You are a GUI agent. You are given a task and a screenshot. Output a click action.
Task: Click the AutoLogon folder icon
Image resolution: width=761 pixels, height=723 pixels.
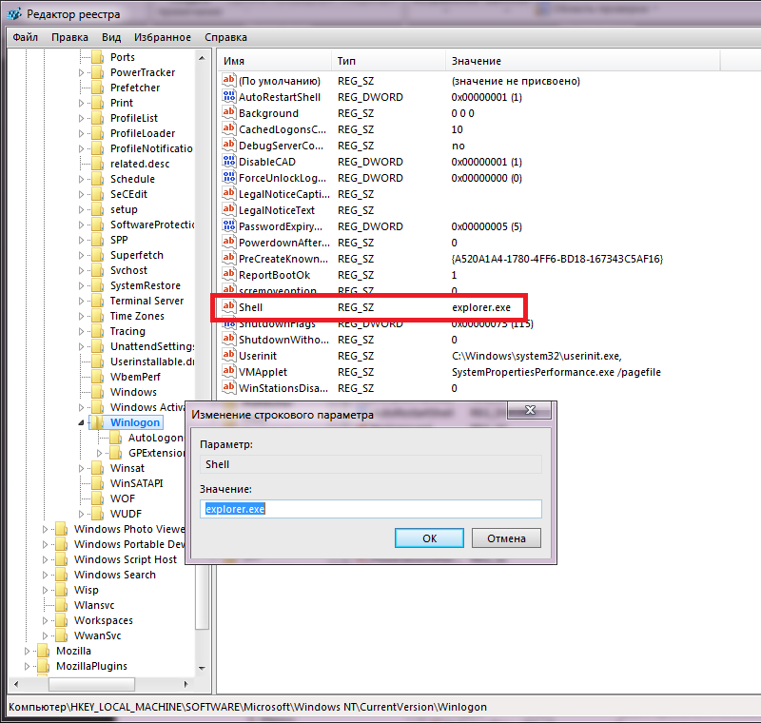coord(115,438)
